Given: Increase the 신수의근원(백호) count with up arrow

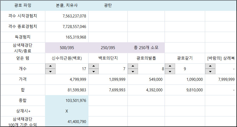Looking at the screenshot, I should (50, 66).
